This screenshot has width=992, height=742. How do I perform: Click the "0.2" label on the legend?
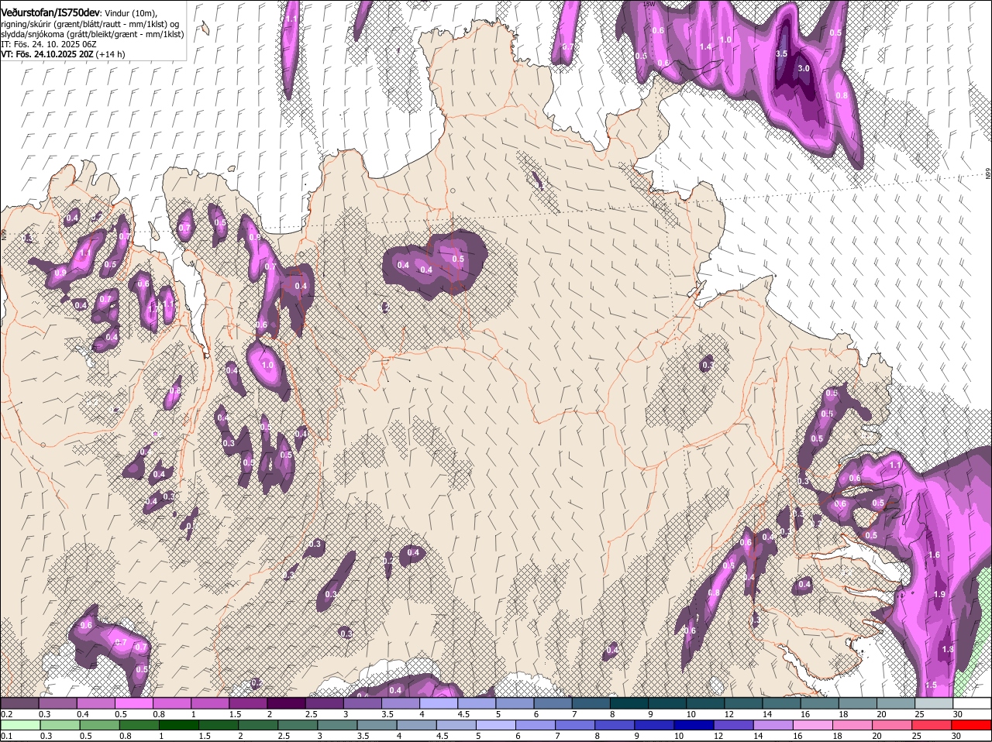tap(6, 714)
